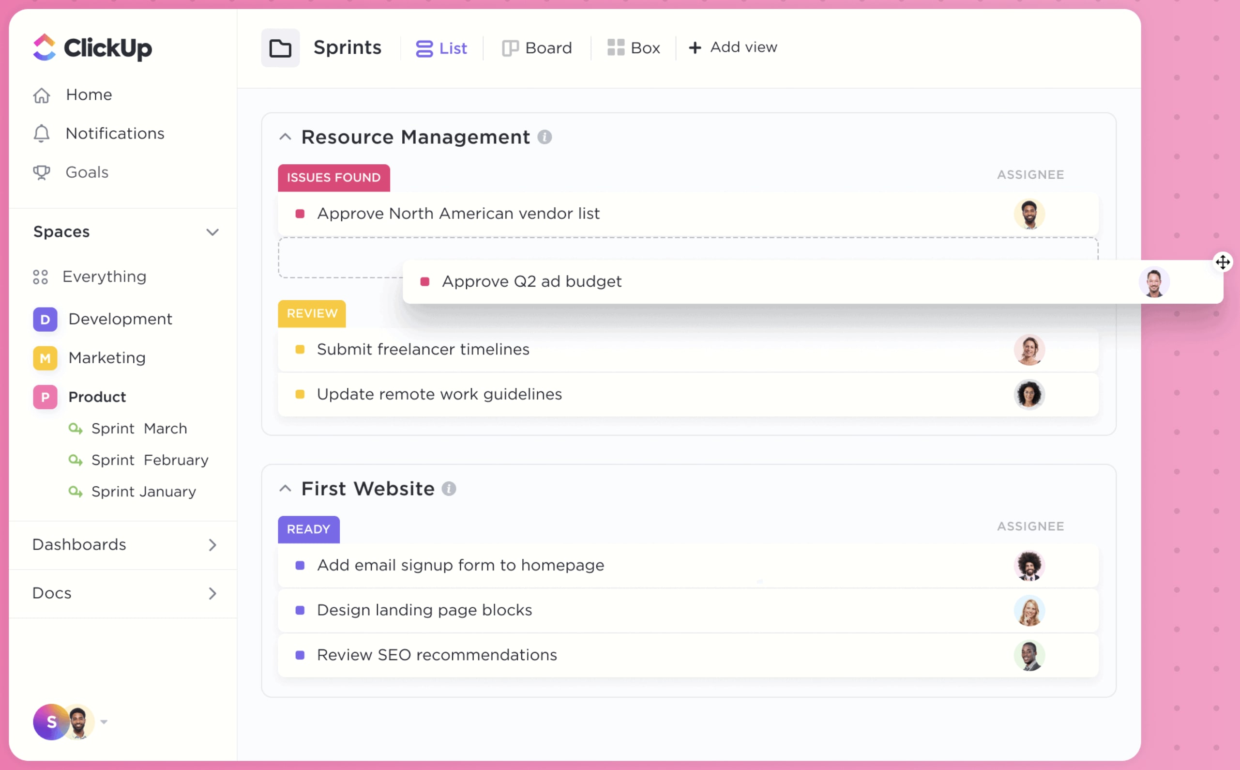The width and height of the screenshot is (1240, 770).
Task: Open Sprint March in Product space
Action: (138, 429)
